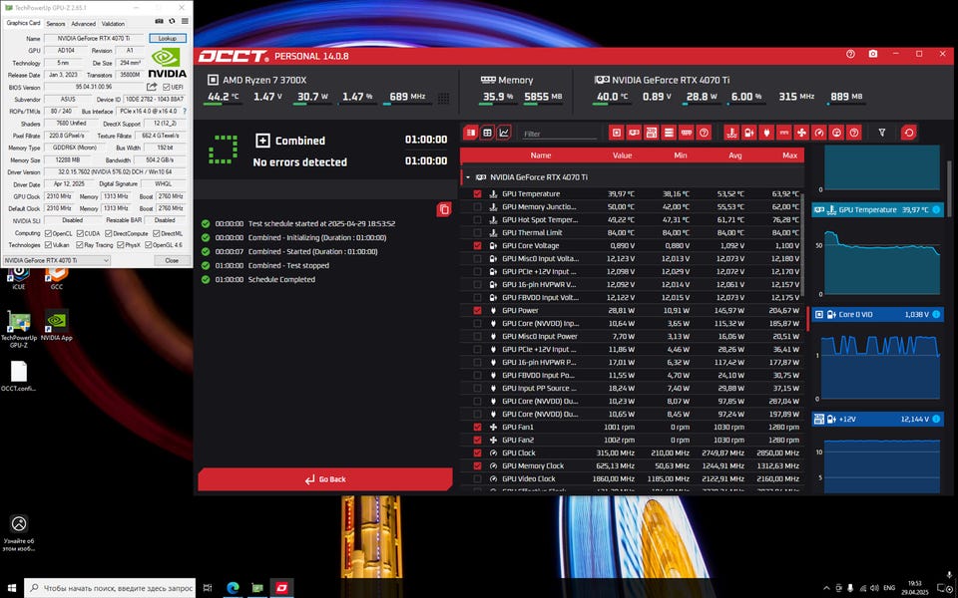This screenshot has height=598, width=958.
Task: Toggle the thermometer temperature sensor filter
Action: point(731,133)
